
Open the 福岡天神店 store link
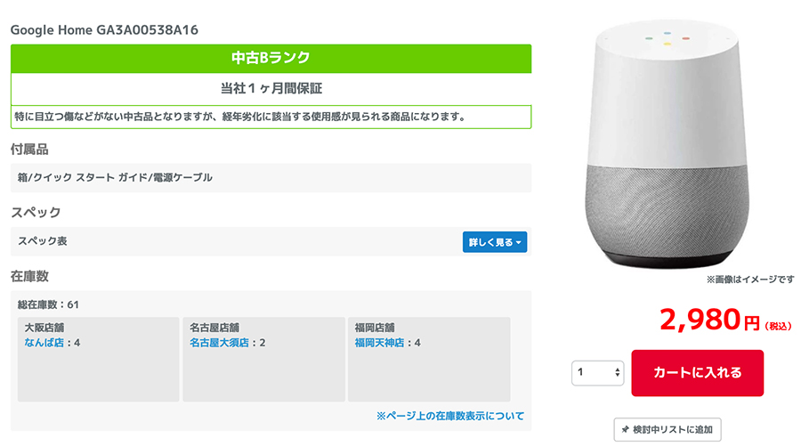[379, 343]
